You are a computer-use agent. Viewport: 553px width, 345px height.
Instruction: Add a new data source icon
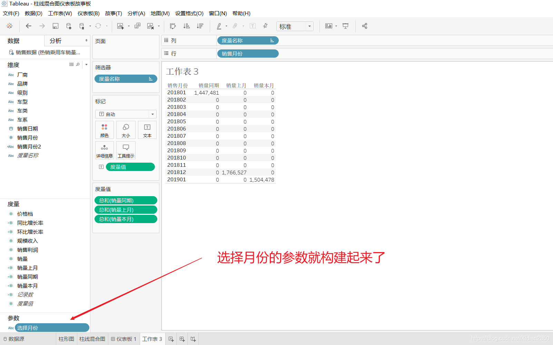click(x=69, y=26)
